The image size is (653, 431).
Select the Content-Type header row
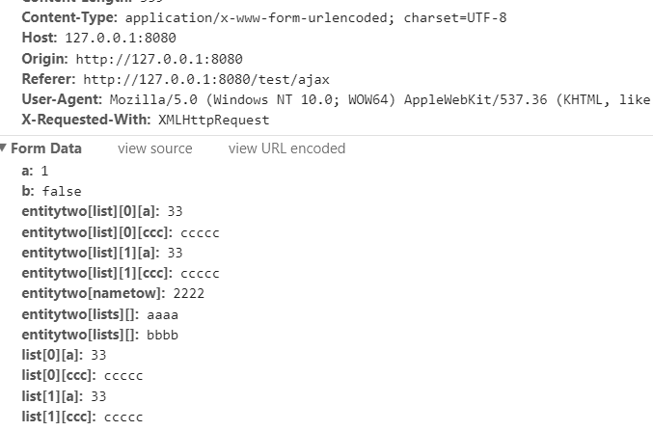pos(264,17)
